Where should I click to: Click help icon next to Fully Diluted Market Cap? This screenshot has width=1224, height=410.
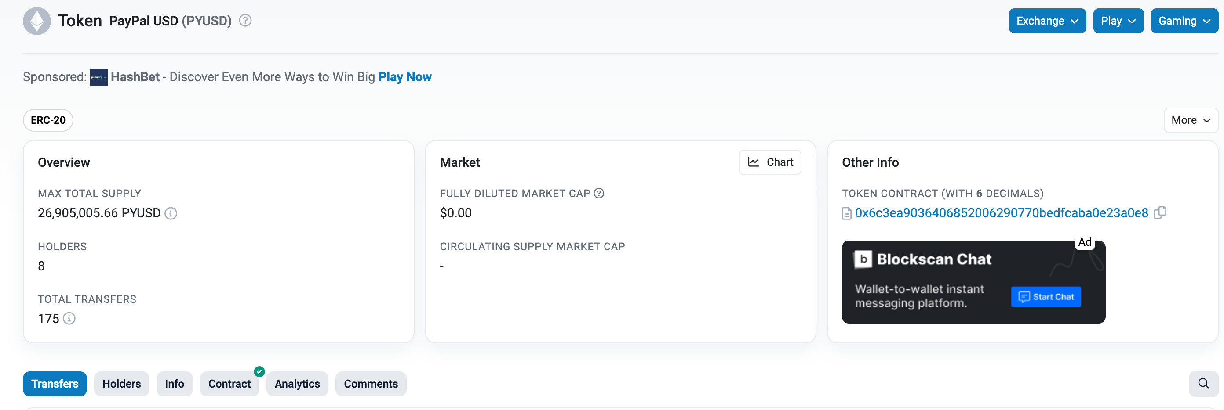pyautogui.click(x=599, y=193)
